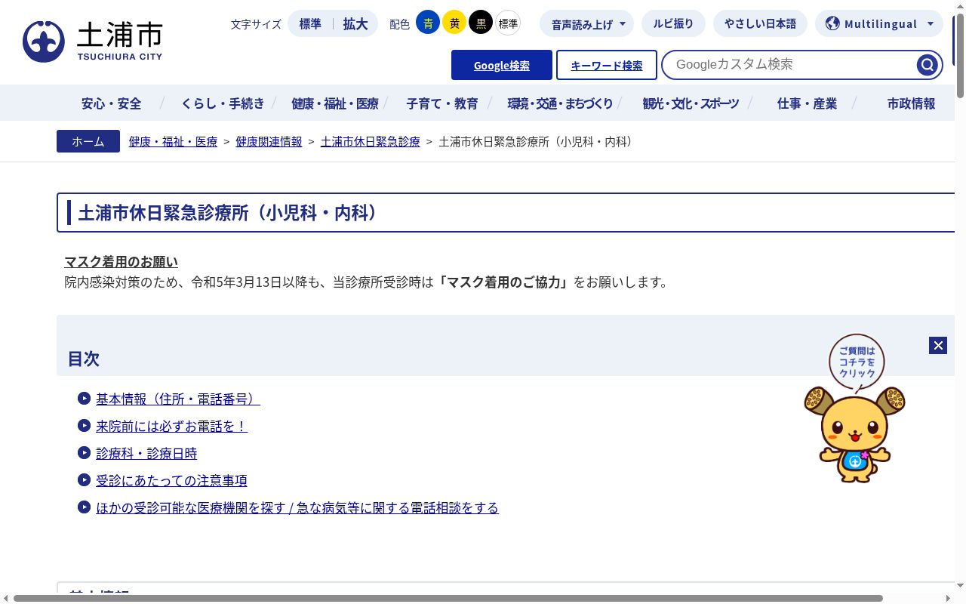The width and height of the screenshot is (966, 604).
Task: Click the bullet icon beside 来院前には必ずお電話を
Action: (x=84, y=425)
